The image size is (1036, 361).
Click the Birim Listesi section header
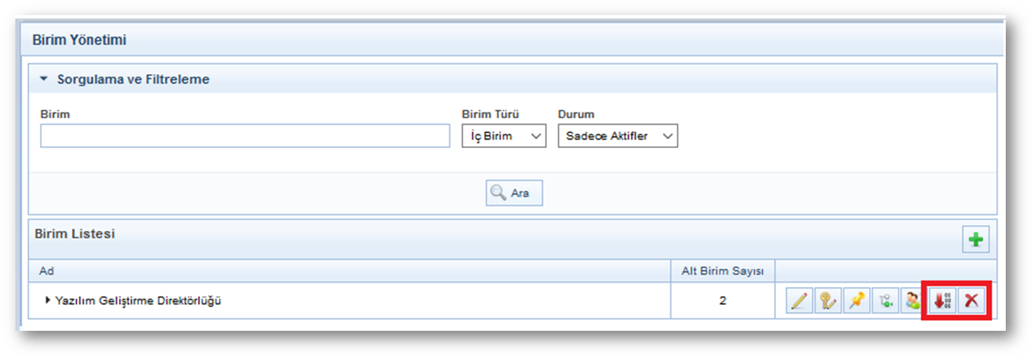(x=75, y=234)
